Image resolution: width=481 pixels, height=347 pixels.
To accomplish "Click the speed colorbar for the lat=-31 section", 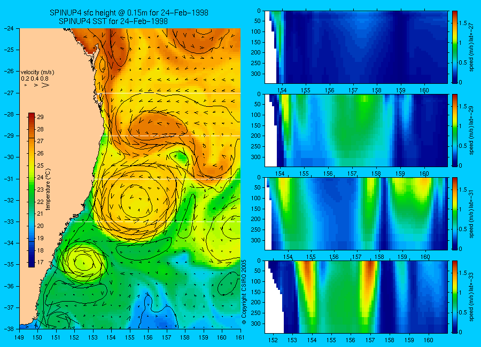I will point(455,214).
